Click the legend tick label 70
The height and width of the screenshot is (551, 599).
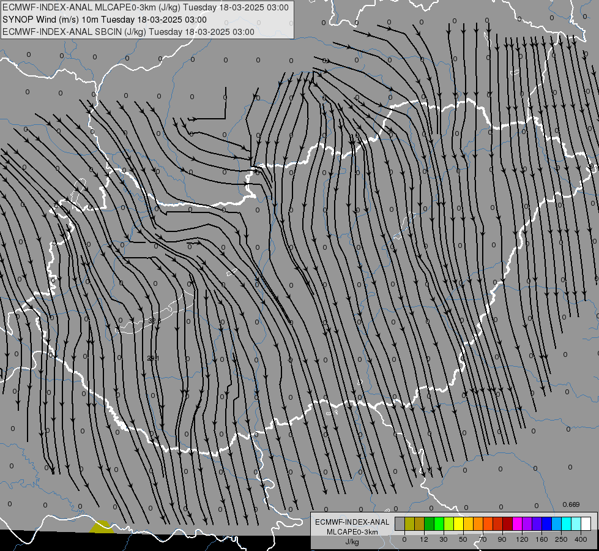tap(483, 539)
